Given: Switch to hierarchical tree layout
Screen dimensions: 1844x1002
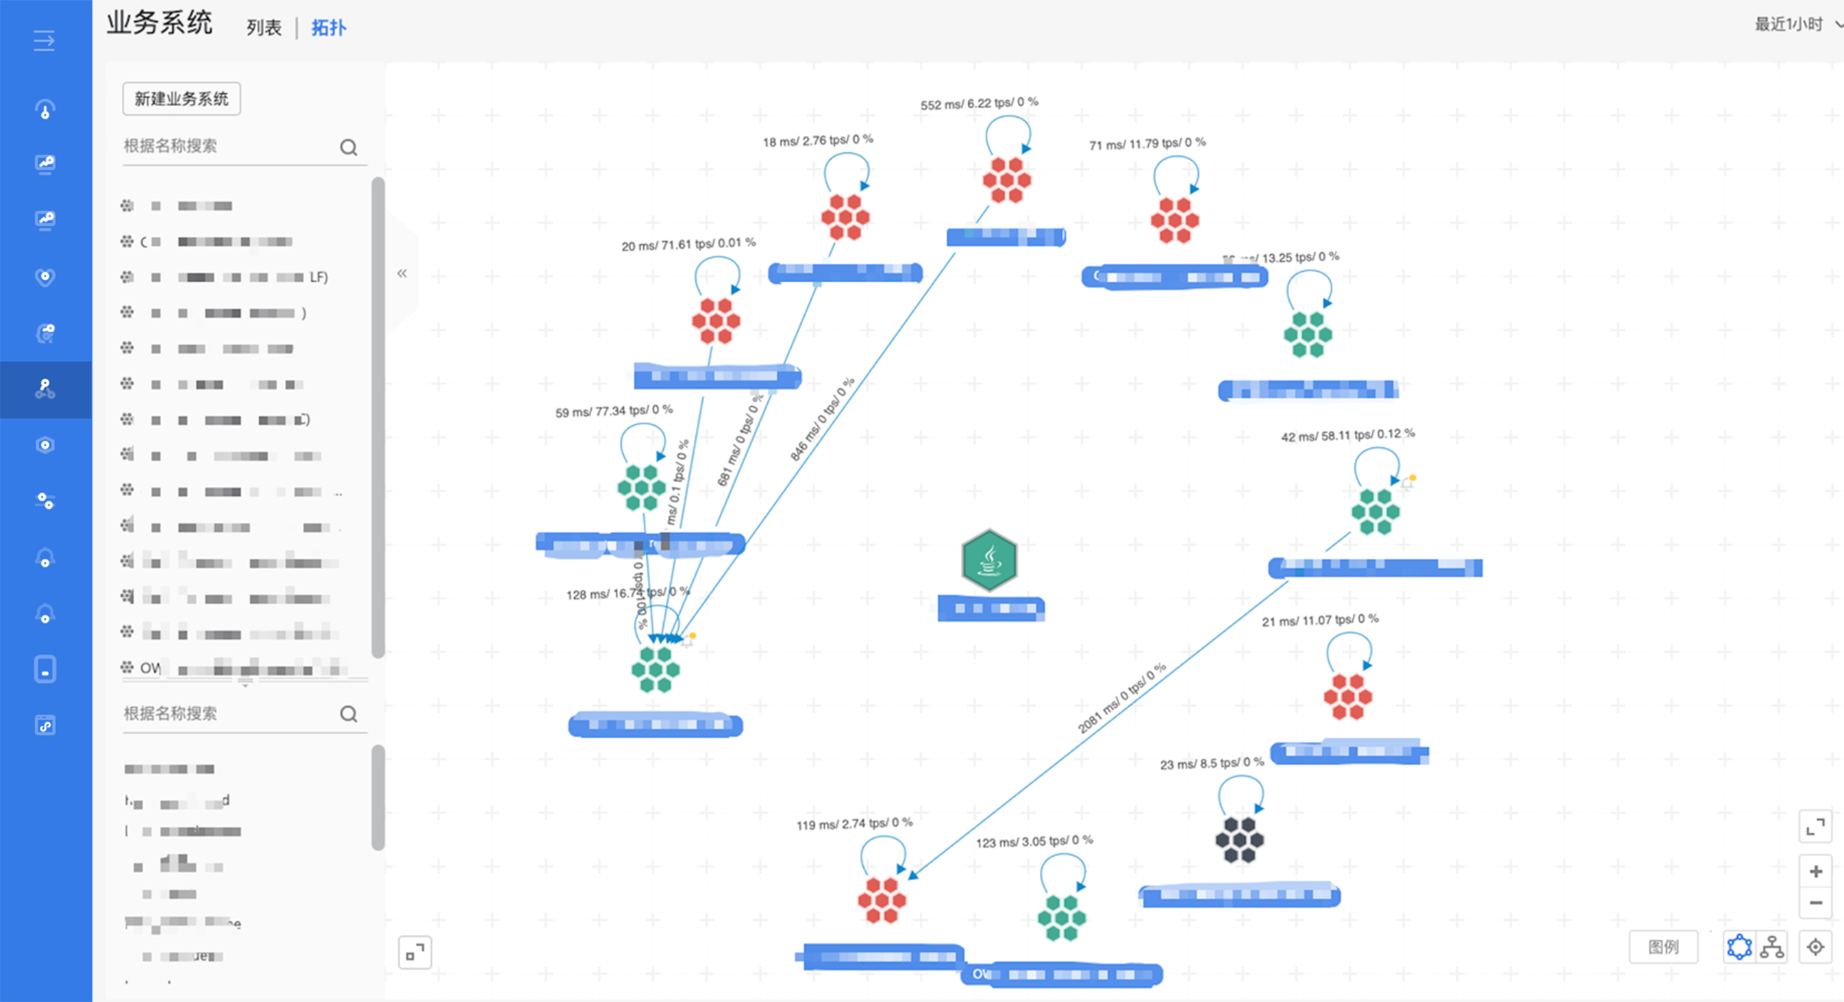Looking at the screenshot, I should tap(1772, 947).
